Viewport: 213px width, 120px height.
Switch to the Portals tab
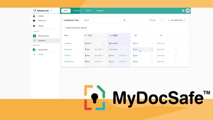click(89, 11)
